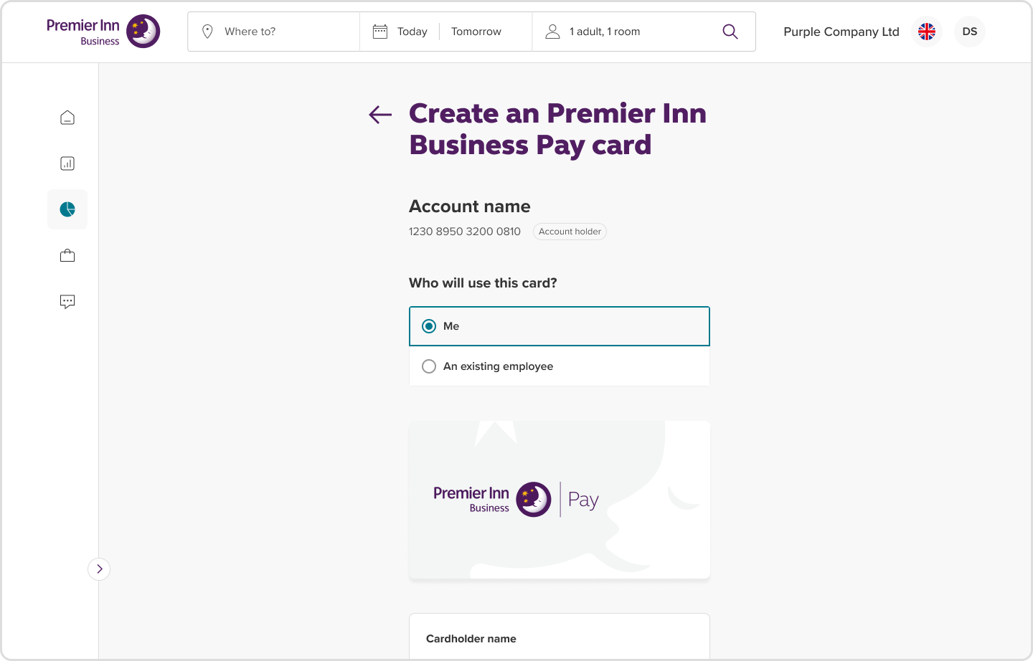Viewport: 1033px width, 661px height.
Task: Open the DS user profile menu
Action: (970, 32)
